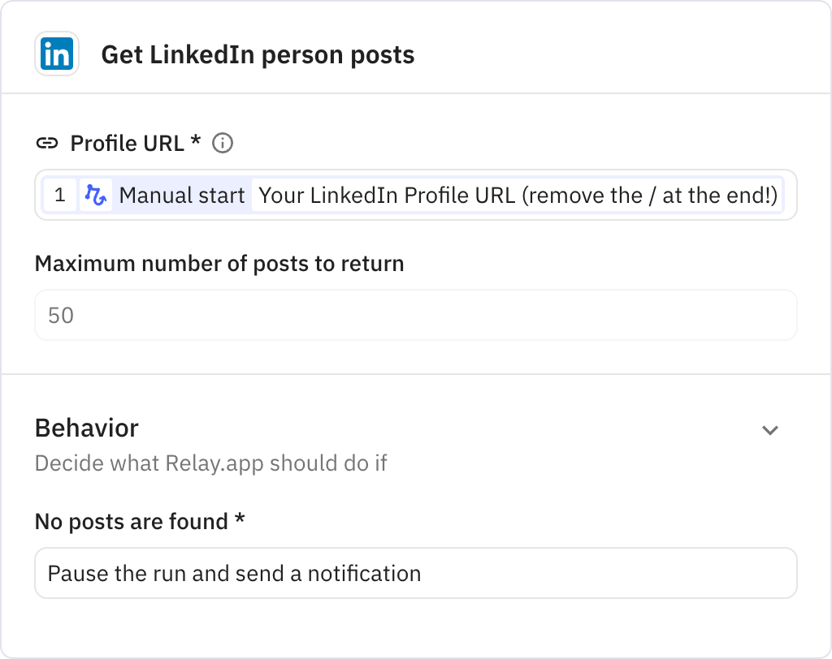Click Decide what Relay.app should do text
Viewport: 832px width, 659px height.
211,463
